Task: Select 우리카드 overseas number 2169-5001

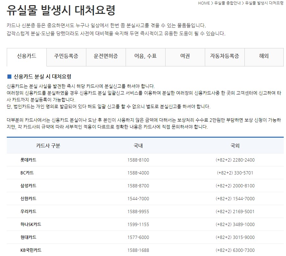Action: coord(235,212)
